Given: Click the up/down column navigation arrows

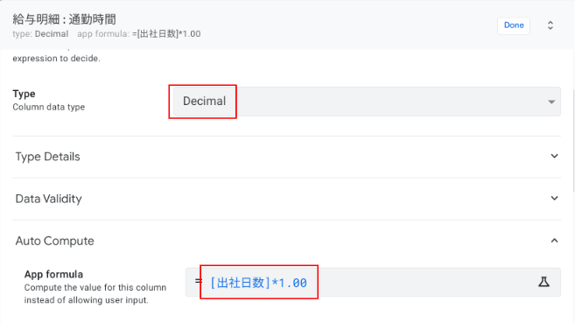Looking at the screenshot, I should (550, 25).
